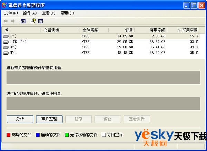Click the 分析 button

tap(20, 119)
